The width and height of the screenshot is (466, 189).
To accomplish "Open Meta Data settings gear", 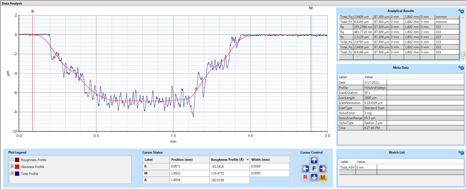I will (x=461, y=68).
